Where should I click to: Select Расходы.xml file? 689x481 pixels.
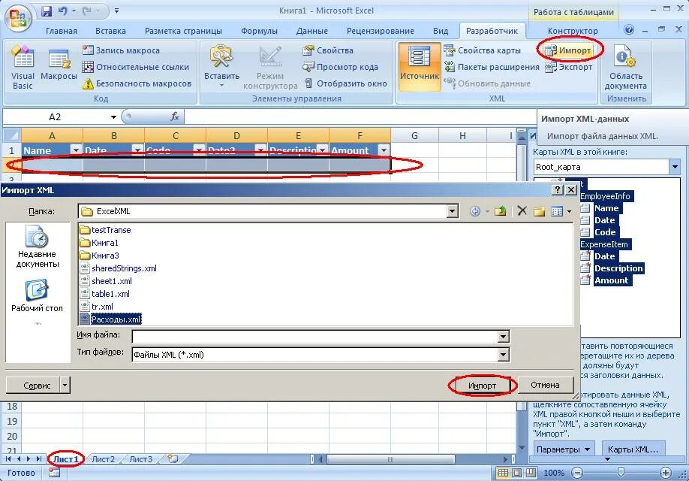click(111, 319)
